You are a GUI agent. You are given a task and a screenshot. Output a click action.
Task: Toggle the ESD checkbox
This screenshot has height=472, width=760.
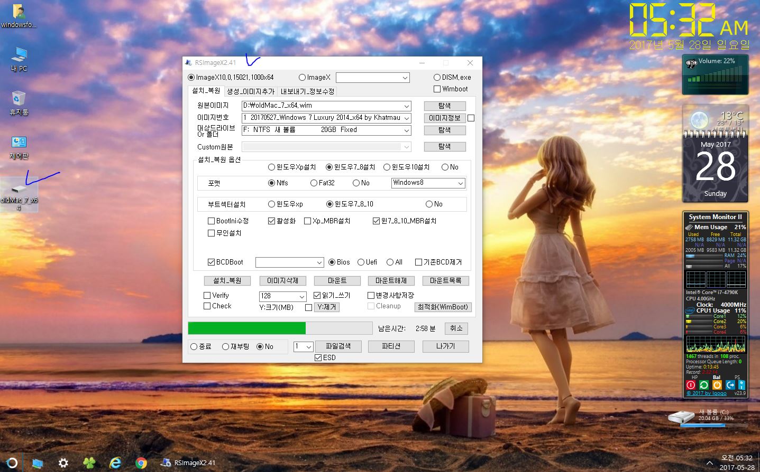coord(318,357)
